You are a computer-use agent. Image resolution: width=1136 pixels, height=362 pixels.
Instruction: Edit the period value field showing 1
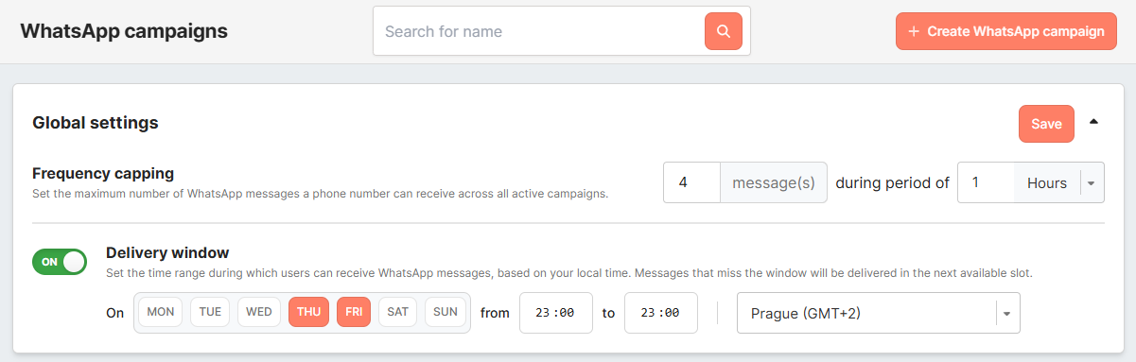click(x=986, y=183)
